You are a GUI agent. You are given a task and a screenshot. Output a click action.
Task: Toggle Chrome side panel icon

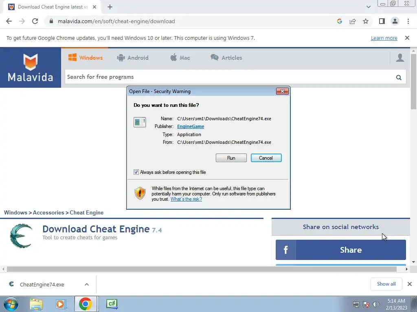click(x=382, y=21)
